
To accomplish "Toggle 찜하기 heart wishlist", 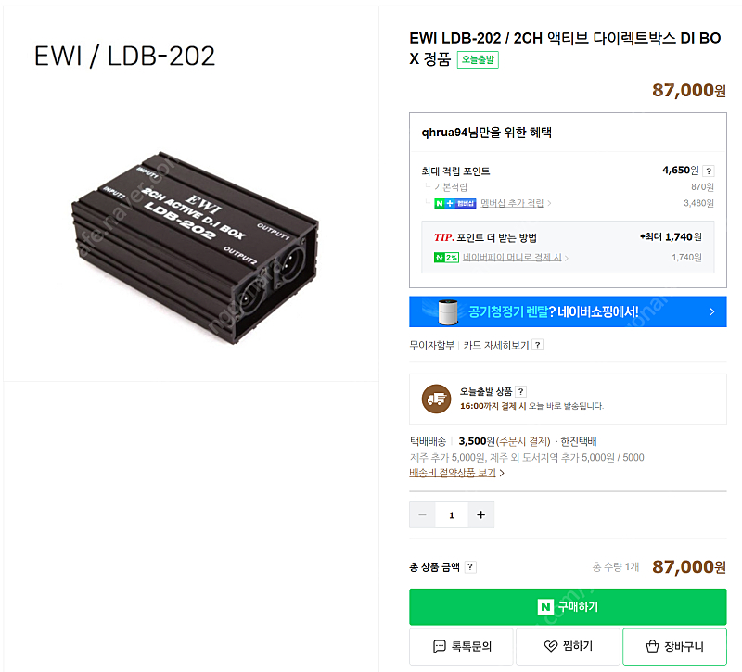I will click(567, 647).
